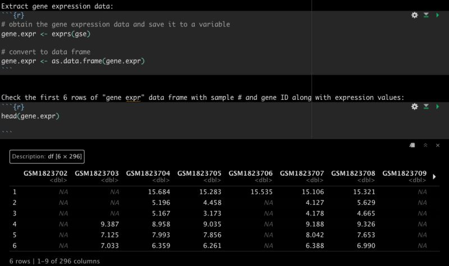Click cell value 5.629
The image size is (449, 266).
click(366, 203)
